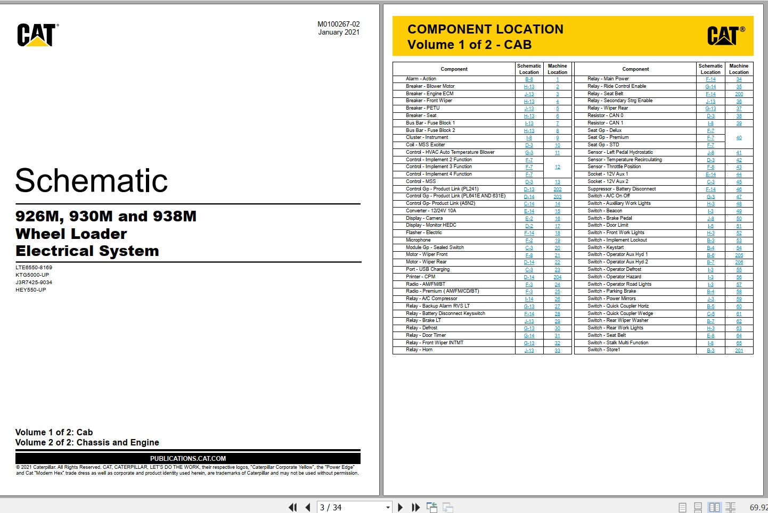The width and height of the screenshot is (768, 513).
Task: Click the zoom percentage value 69.92
Action: pos(758,508)
